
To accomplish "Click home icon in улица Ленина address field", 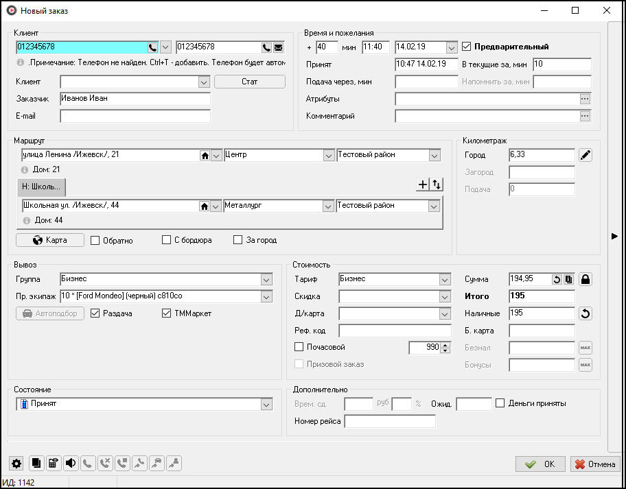I will tap(204, 156).
